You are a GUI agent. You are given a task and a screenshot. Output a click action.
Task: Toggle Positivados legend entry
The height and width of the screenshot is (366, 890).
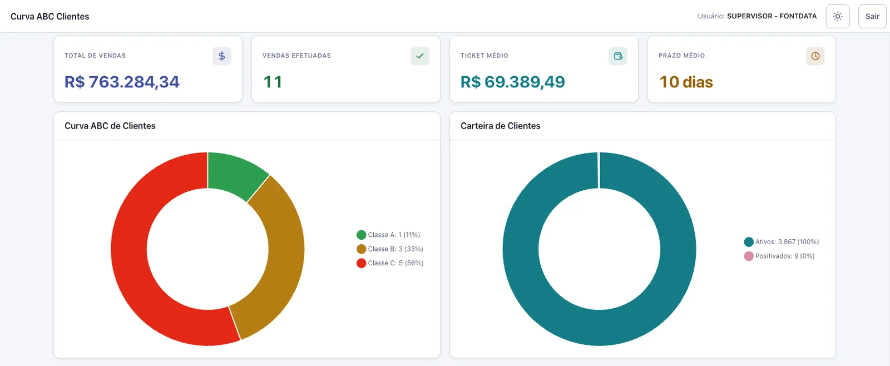(x=779, y=256)
